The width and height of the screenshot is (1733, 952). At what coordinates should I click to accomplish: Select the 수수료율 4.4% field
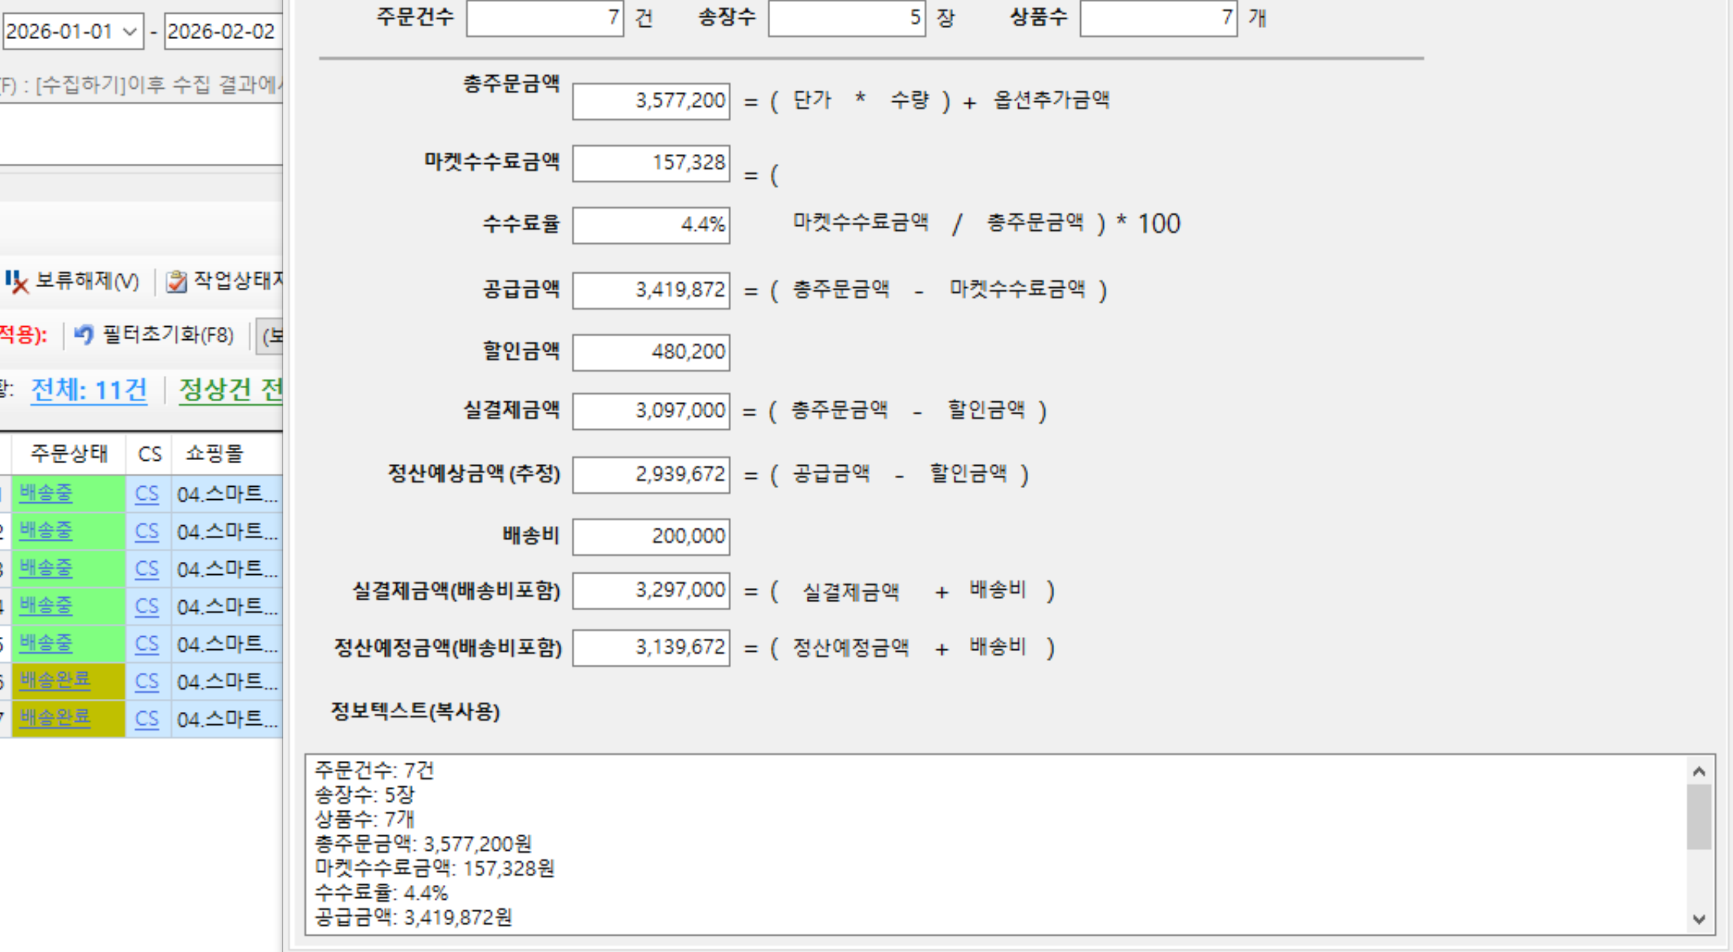[x=651, y=224]
